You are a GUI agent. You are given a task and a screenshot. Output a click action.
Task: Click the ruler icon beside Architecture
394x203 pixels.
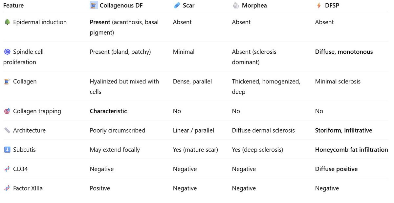tap(7, 130)
